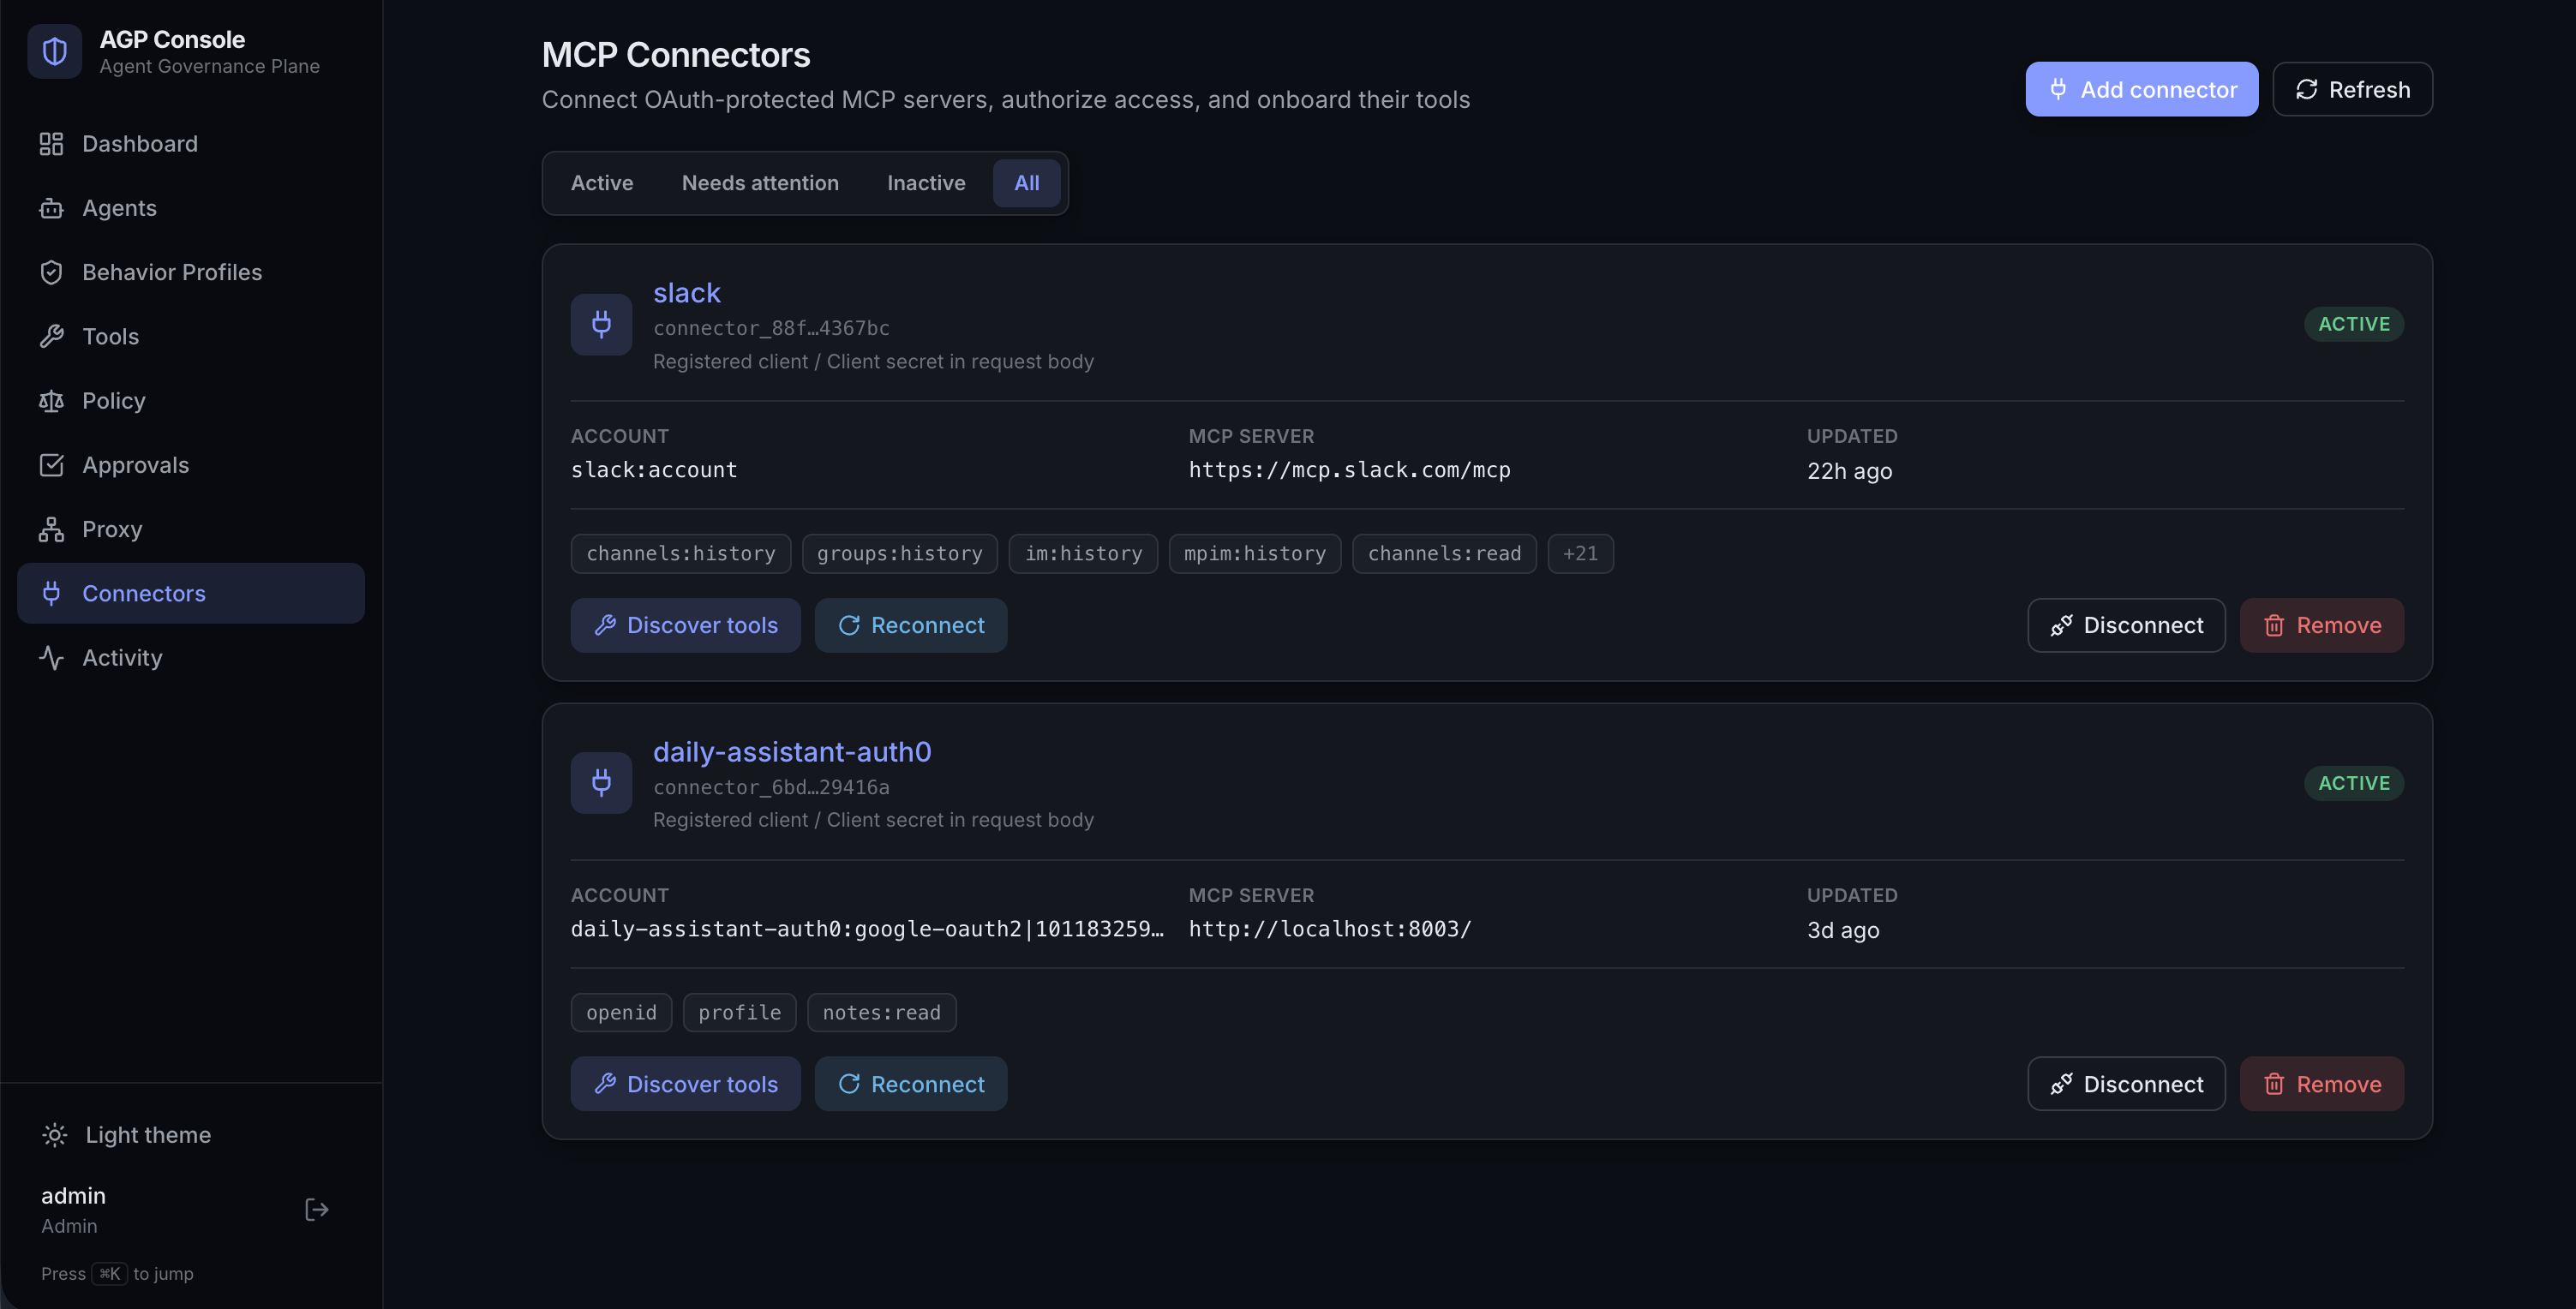Navigate to Tools in sidebar

[190, 336]
